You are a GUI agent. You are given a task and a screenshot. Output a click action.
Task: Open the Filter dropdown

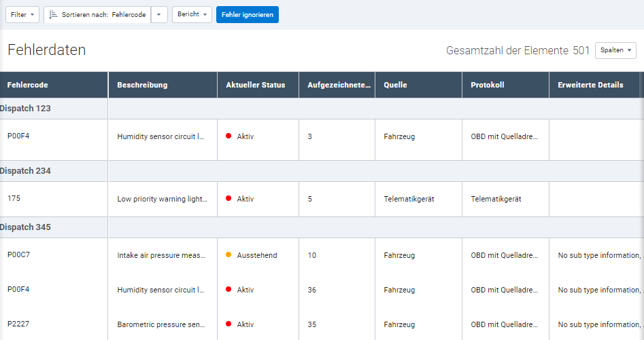(x=22, y=15)
